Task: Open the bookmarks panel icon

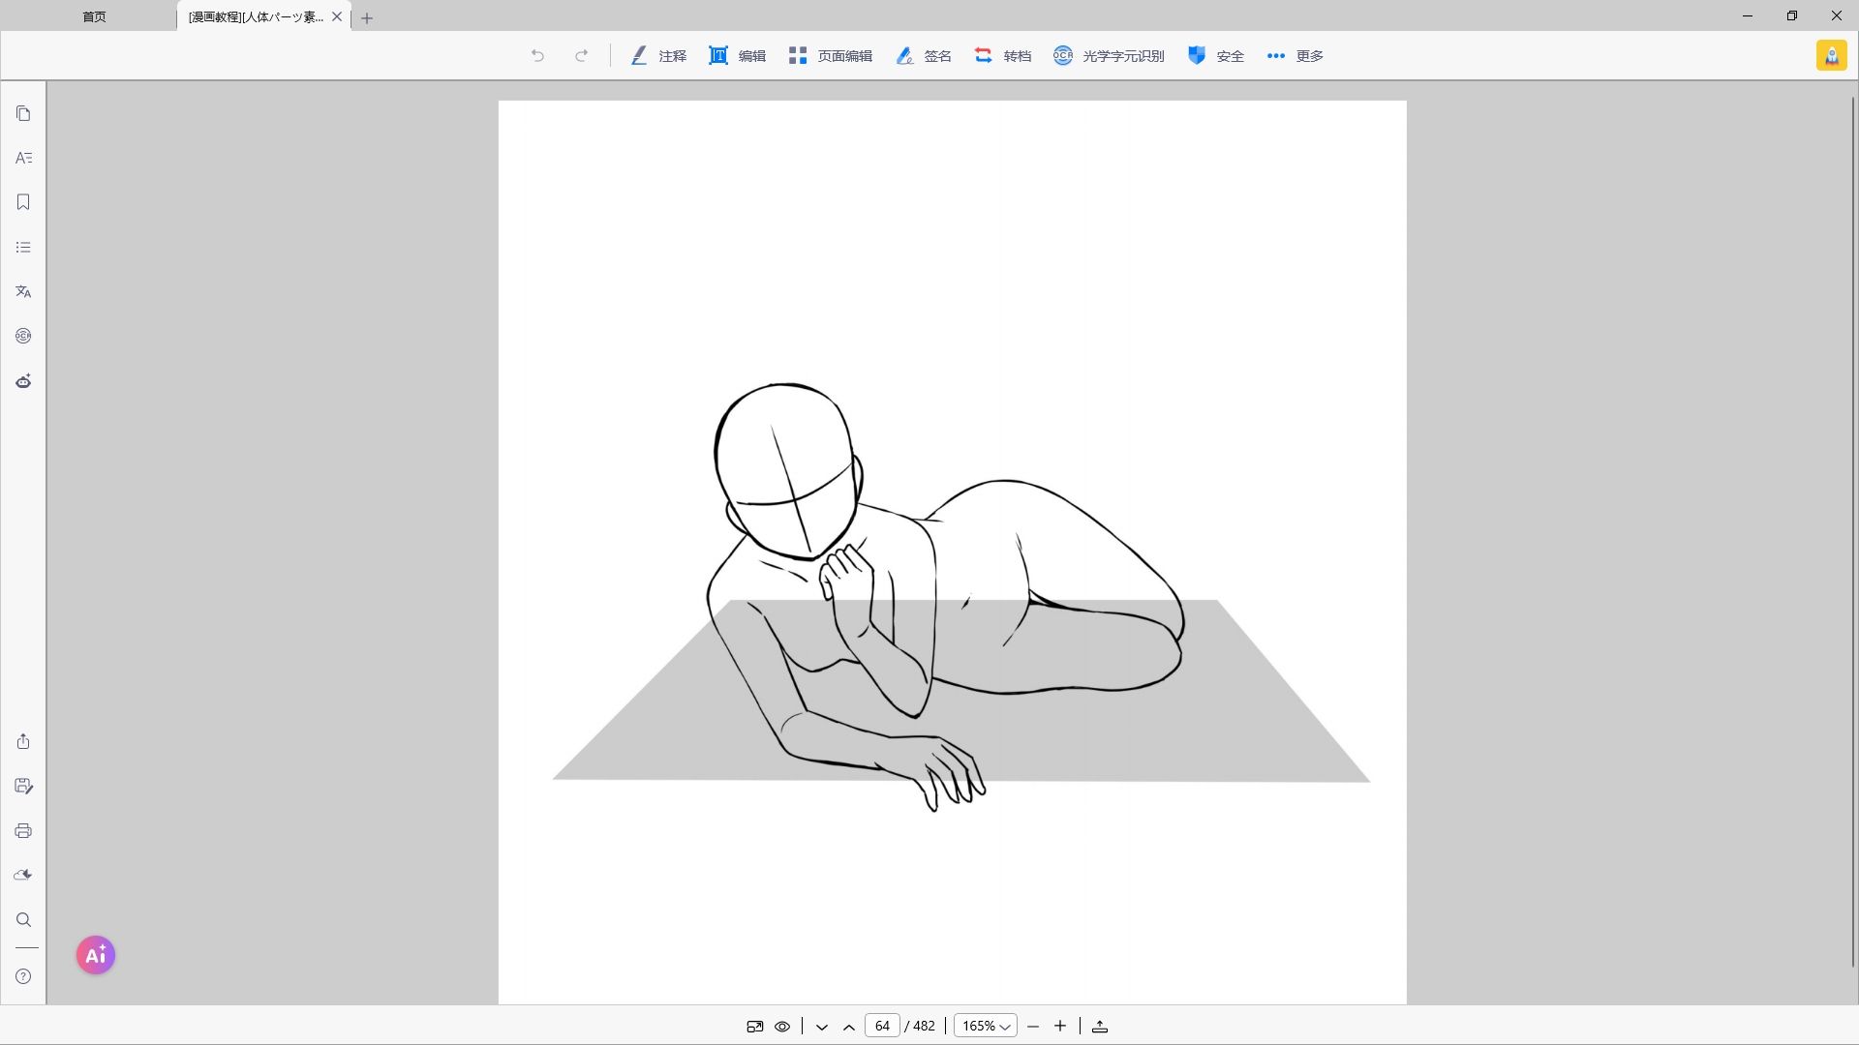Action: click(23, 202)
